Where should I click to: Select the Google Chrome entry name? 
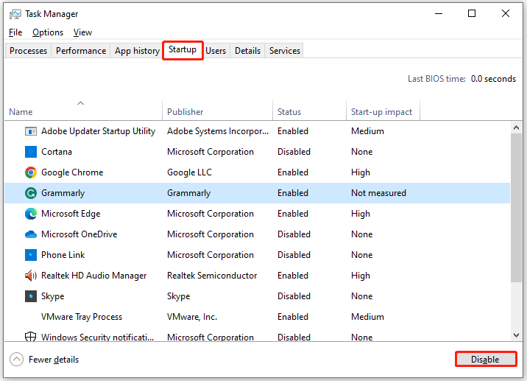point(72,172)
